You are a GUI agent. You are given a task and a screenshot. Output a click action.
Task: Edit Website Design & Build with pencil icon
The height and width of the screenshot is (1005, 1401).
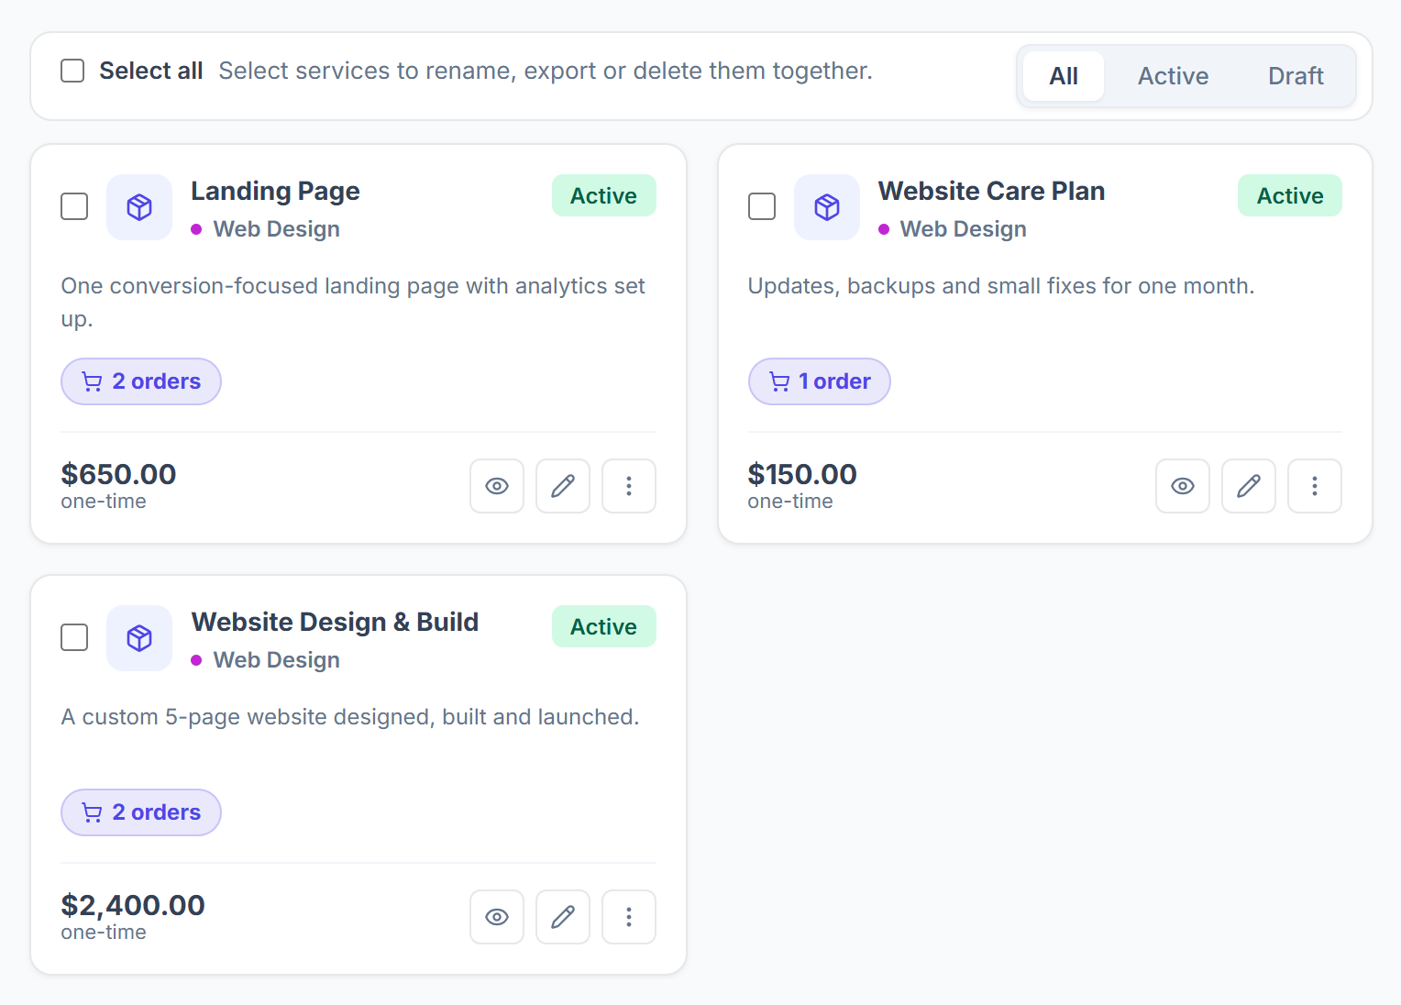coord(563,917)
